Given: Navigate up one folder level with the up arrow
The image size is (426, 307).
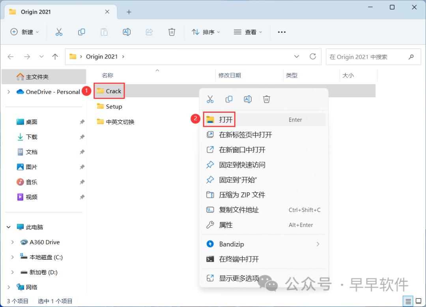Looking at the screenshot, I should (55, 56).
